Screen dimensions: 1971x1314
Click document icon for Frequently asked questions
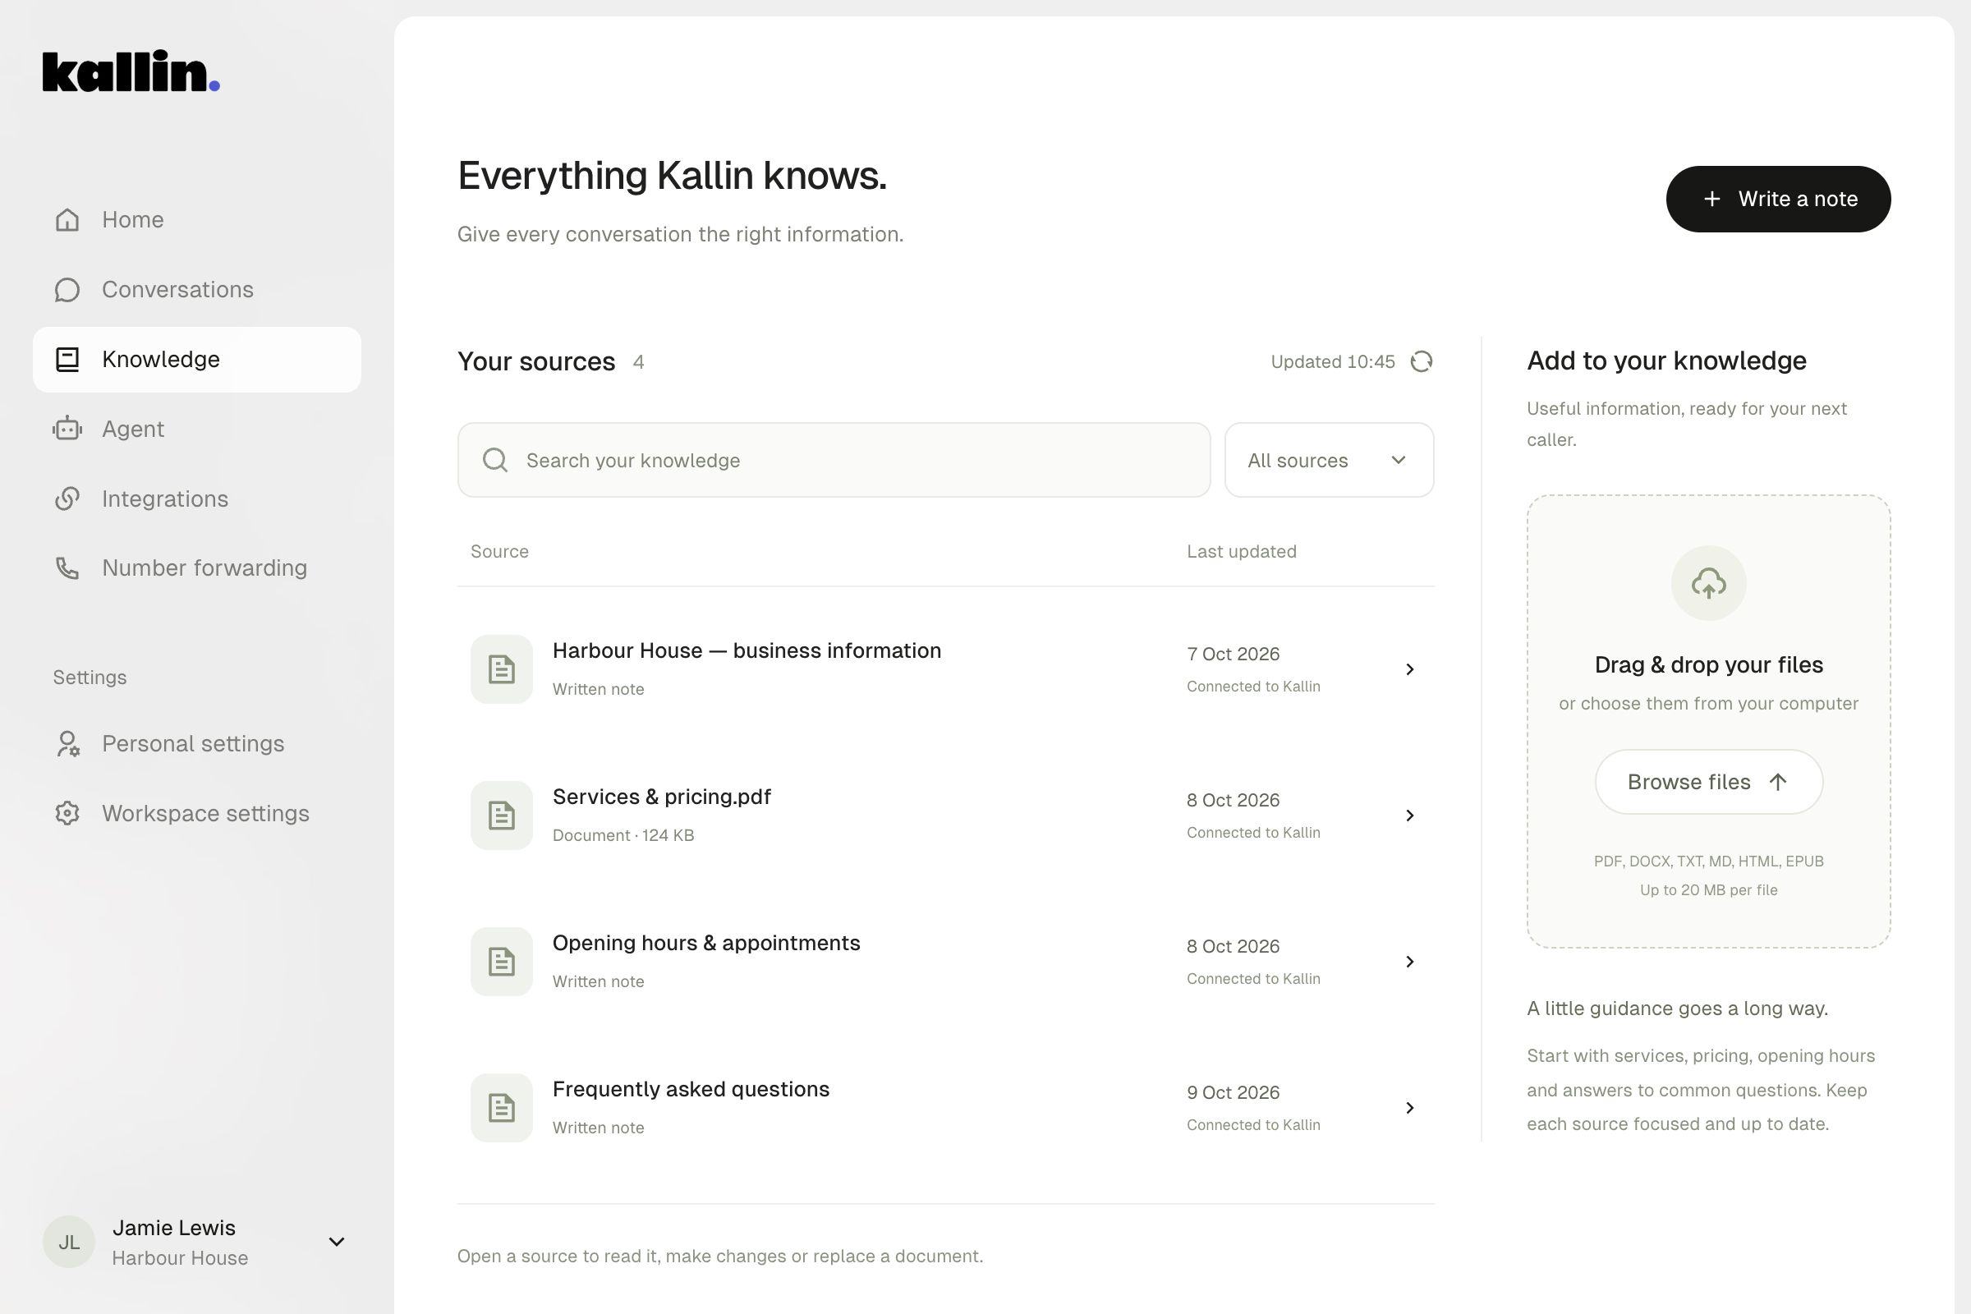(x=501, y=1108)
